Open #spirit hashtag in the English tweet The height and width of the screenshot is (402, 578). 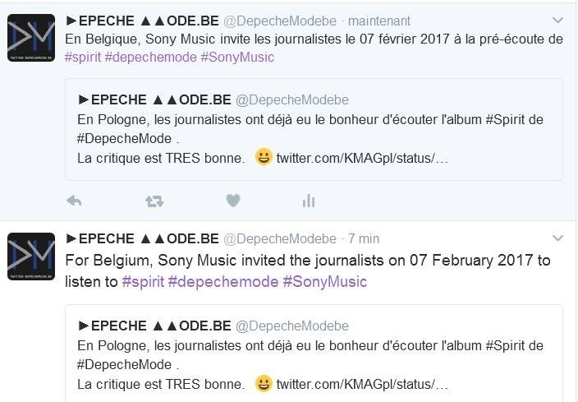point(143,282)
